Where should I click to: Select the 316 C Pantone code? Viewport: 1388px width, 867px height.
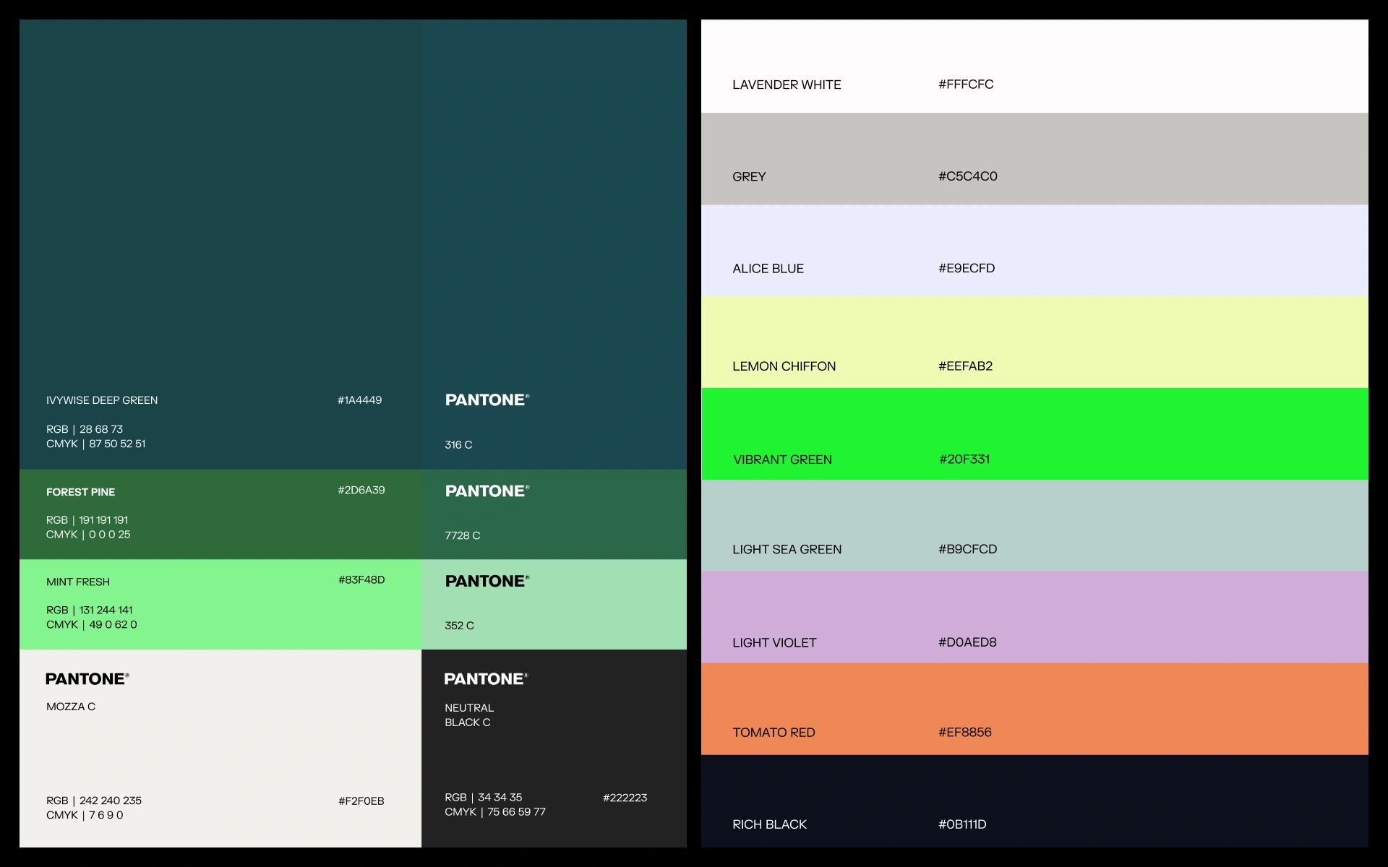coord(458,445)
